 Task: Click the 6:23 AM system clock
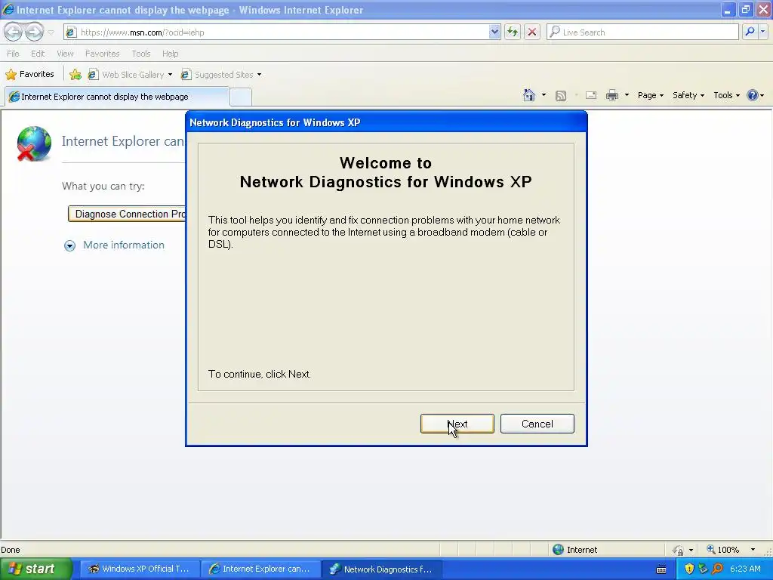pyautogui.click(x=745, y=569)
